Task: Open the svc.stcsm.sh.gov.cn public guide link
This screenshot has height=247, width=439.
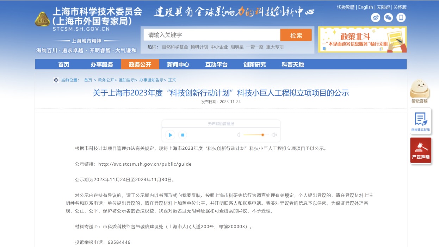Action: 145,164
